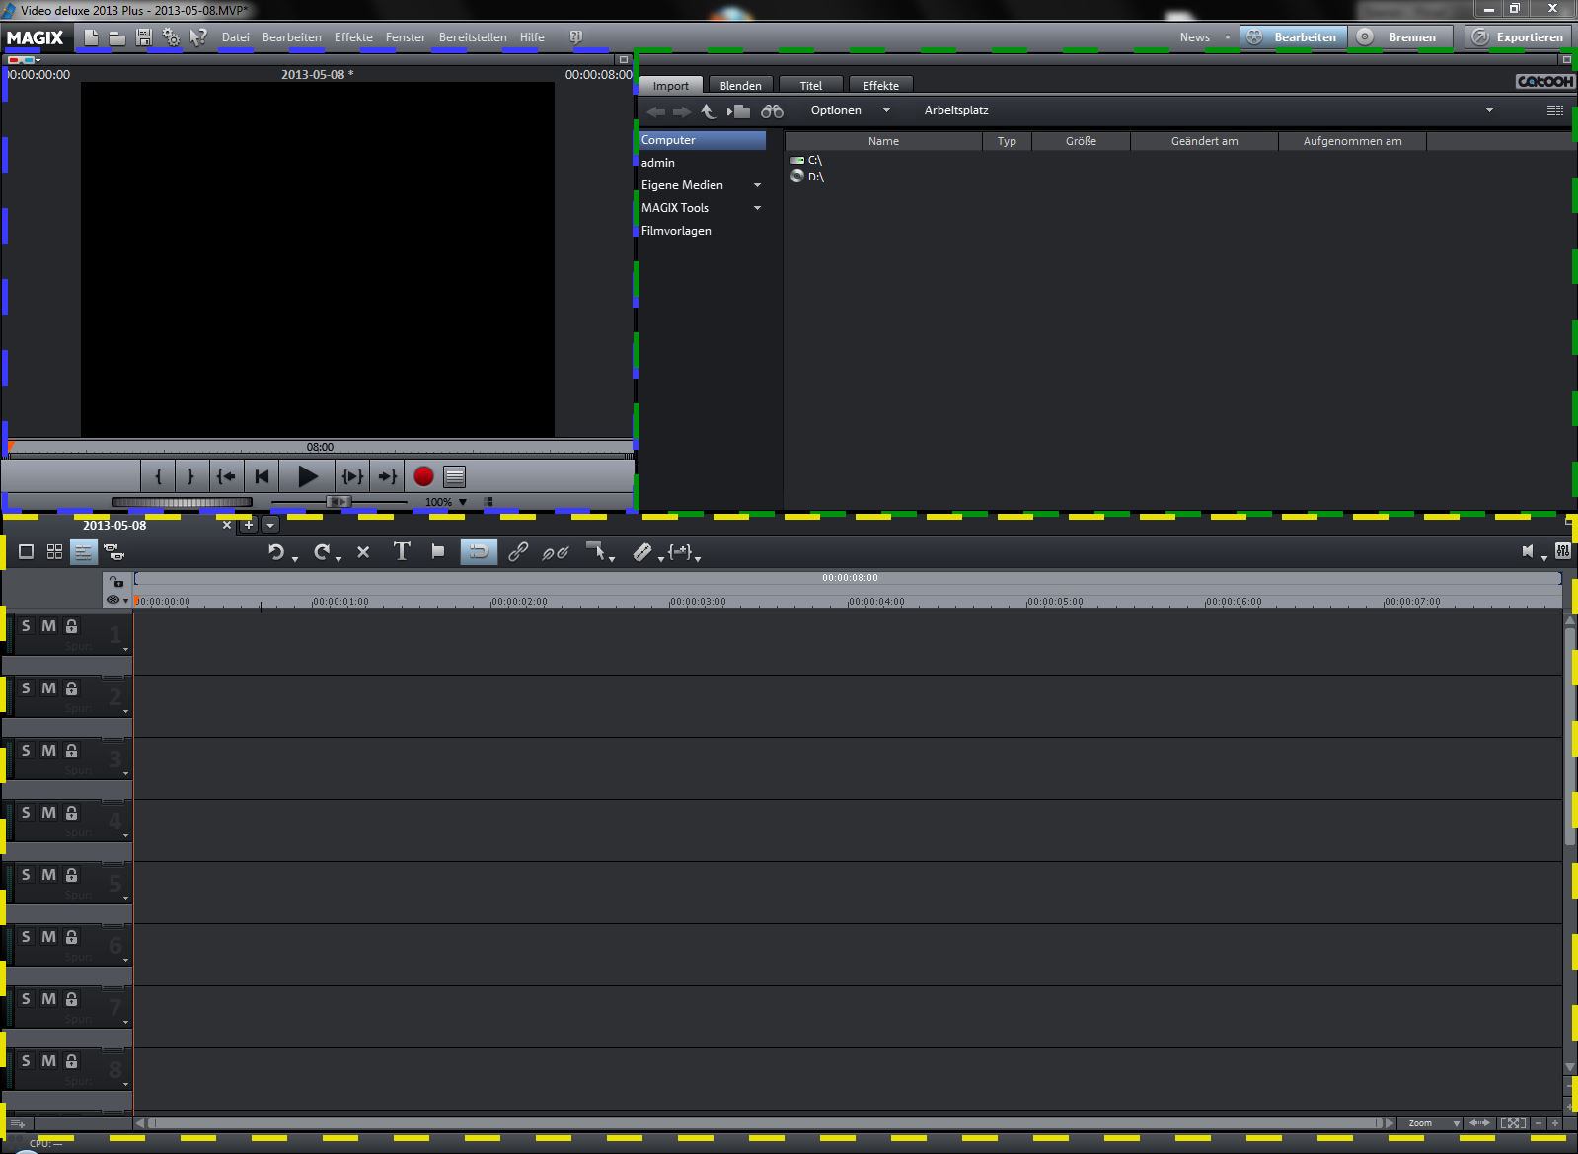The height and width of the screenshot is (1154, 1578).
Task: Lock track 3
Action: tap(71, 751)
